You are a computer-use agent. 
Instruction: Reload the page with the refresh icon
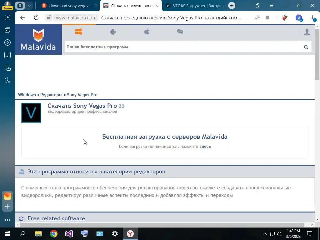coord(36,18)
